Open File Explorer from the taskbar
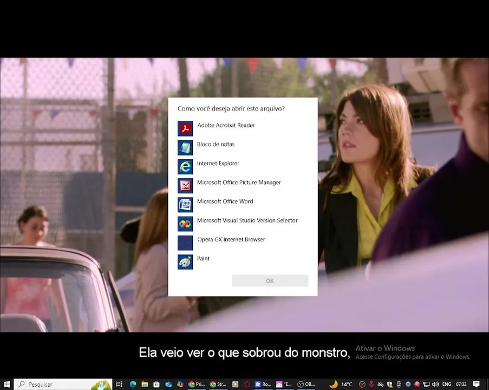 (x=145, y=384)
